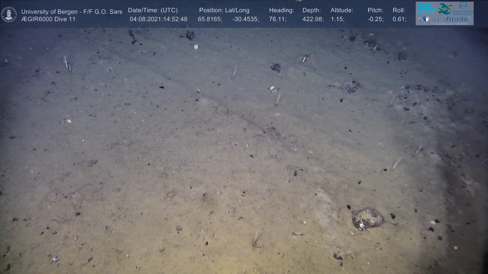488x274 pixels.
Task: Click the timestamp 04:08:2021:14:52:48
Action: tap(159, 19)
